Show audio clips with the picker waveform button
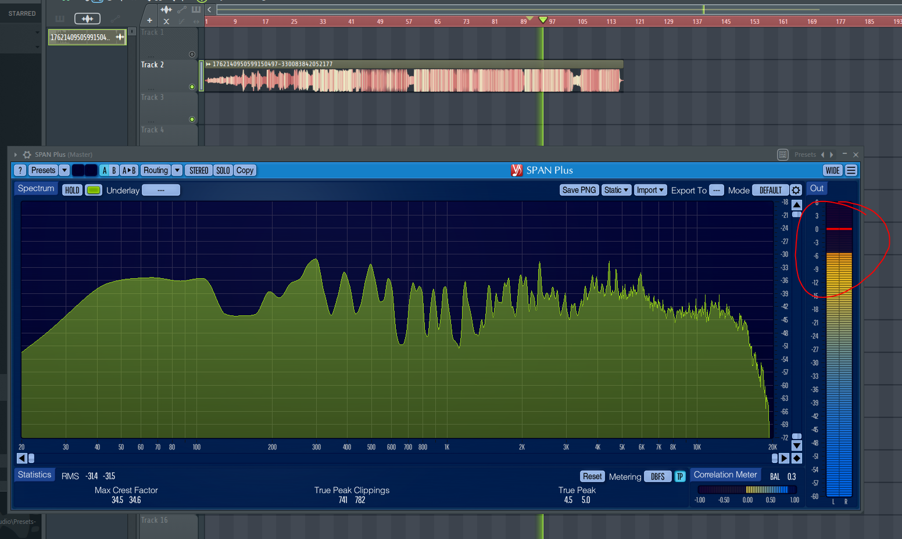Image resolution: width=902 pixels, height=539 pixels. (87, 19)
